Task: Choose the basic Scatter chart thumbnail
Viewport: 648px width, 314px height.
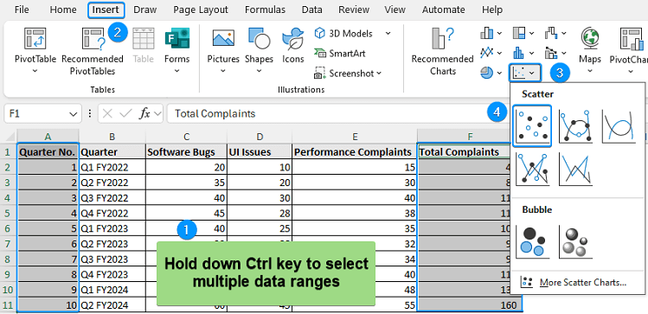Action: pos(532,126)
